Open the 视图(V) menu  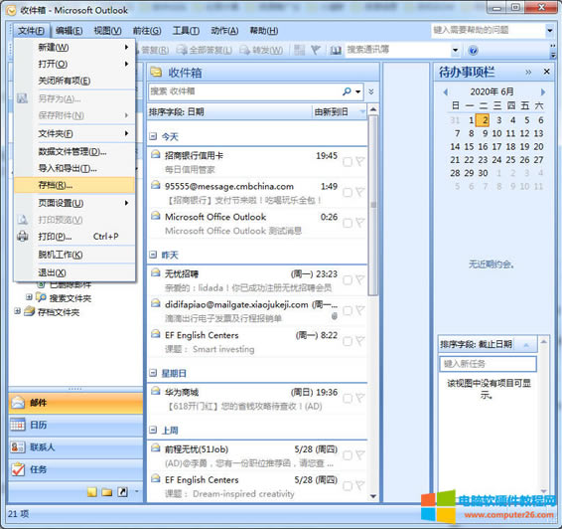coord(108,31)
